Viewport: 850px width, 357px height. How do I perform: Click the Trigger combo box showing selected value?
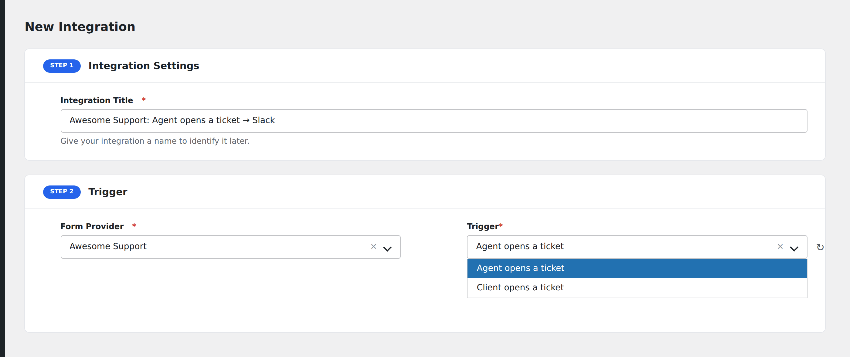click(x=637, y=247)
